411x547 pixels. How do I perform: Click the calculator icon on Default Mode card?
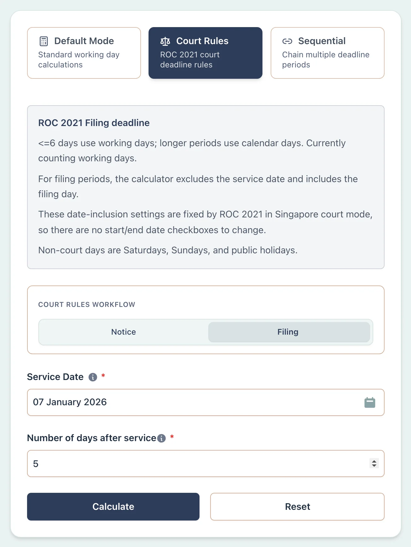coord(43,41)
